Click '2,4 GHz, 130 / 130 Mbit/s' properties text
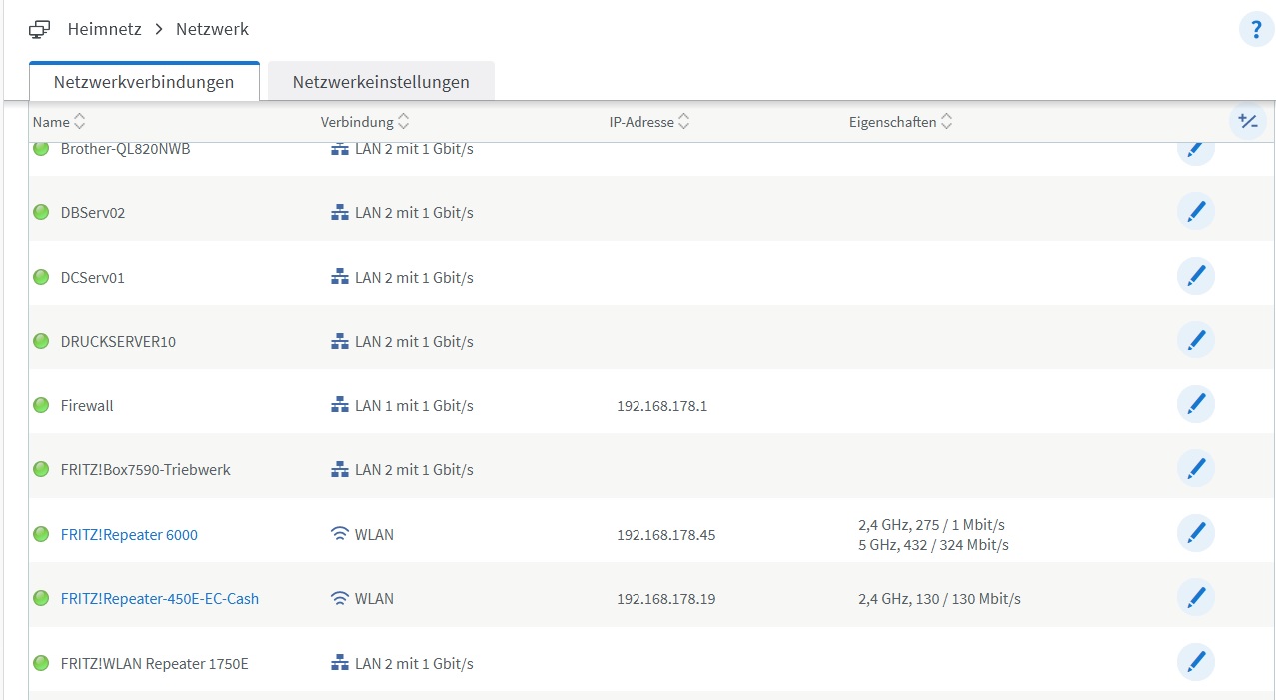 point(939,599)
